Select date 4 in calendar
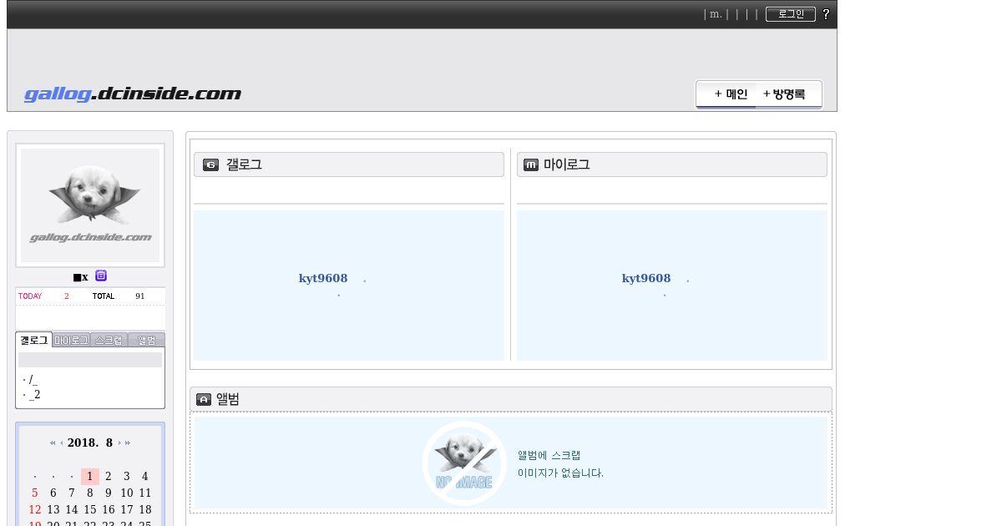 click(x=145, y=477)
